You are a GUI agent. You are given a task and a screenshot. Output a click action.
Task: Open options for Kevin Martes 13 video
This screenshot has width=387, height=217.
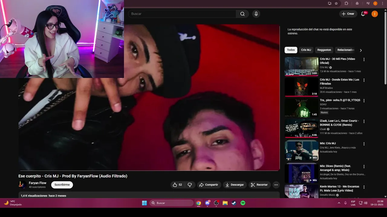coord(364,187)
